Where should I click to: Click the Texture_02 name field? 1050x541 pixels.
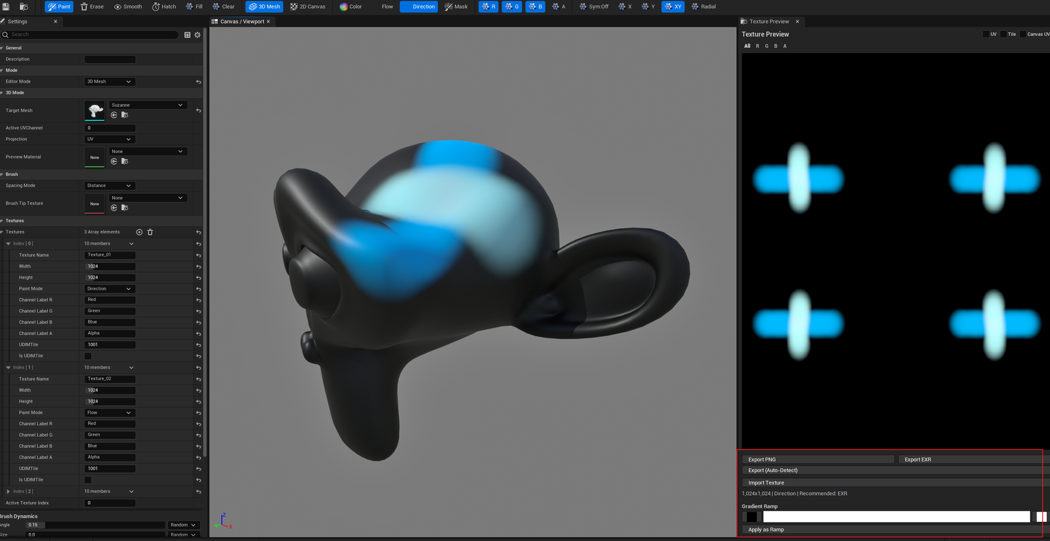110,379
